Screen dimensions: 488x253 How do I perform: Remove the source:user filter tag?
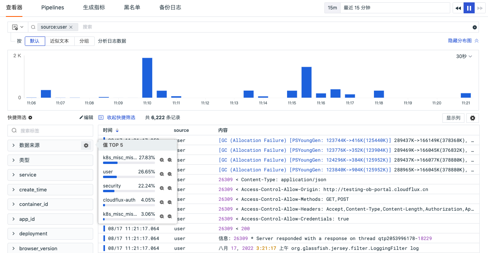pyautogui.click(x=71, y=27)
